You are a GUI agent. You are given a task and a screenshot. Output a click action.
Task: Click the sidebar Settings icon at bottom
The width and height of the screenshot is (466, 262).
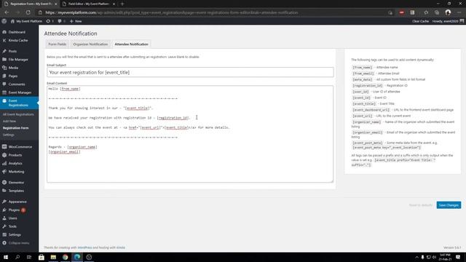point(4,234)
